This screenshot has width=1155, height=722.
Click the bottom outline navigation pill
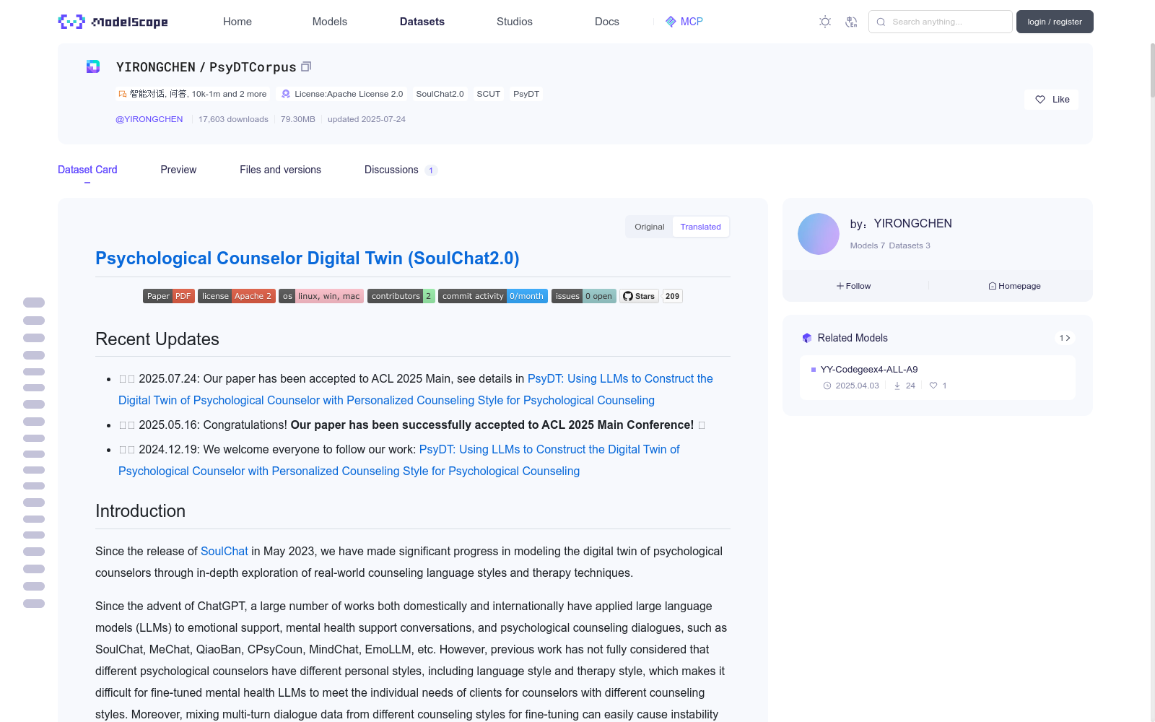[x=34, y=604]
